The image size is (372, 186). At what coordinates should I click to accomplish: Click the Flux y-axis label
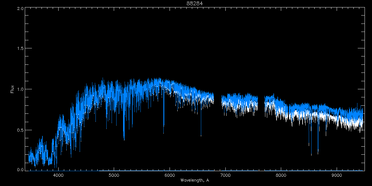12,89
